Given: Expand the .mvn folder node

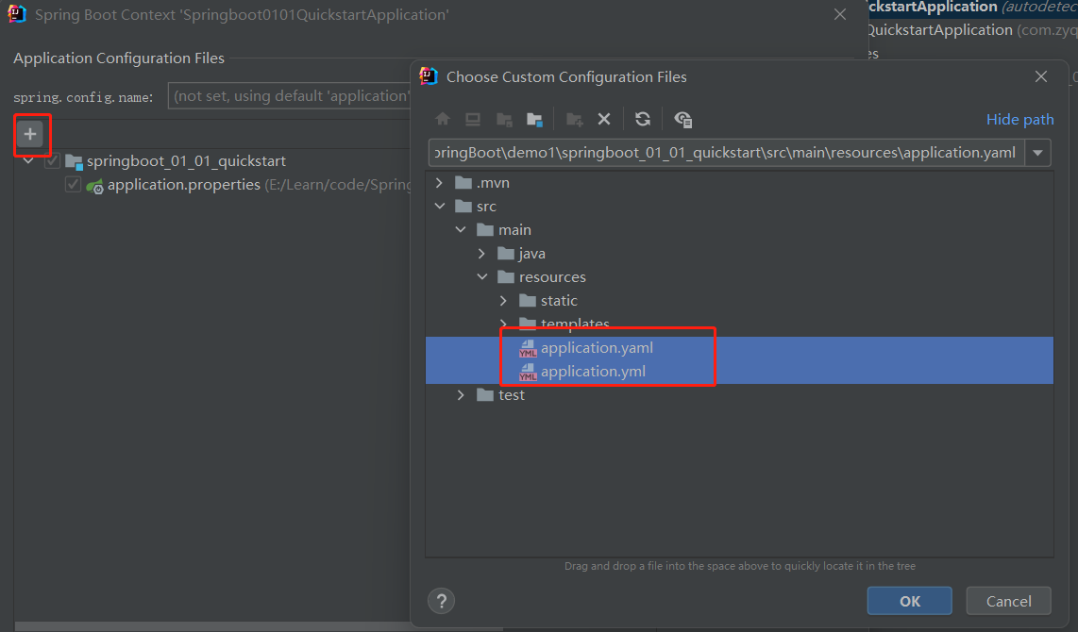Looking at the screenshot, I should (x=439, y=183).
